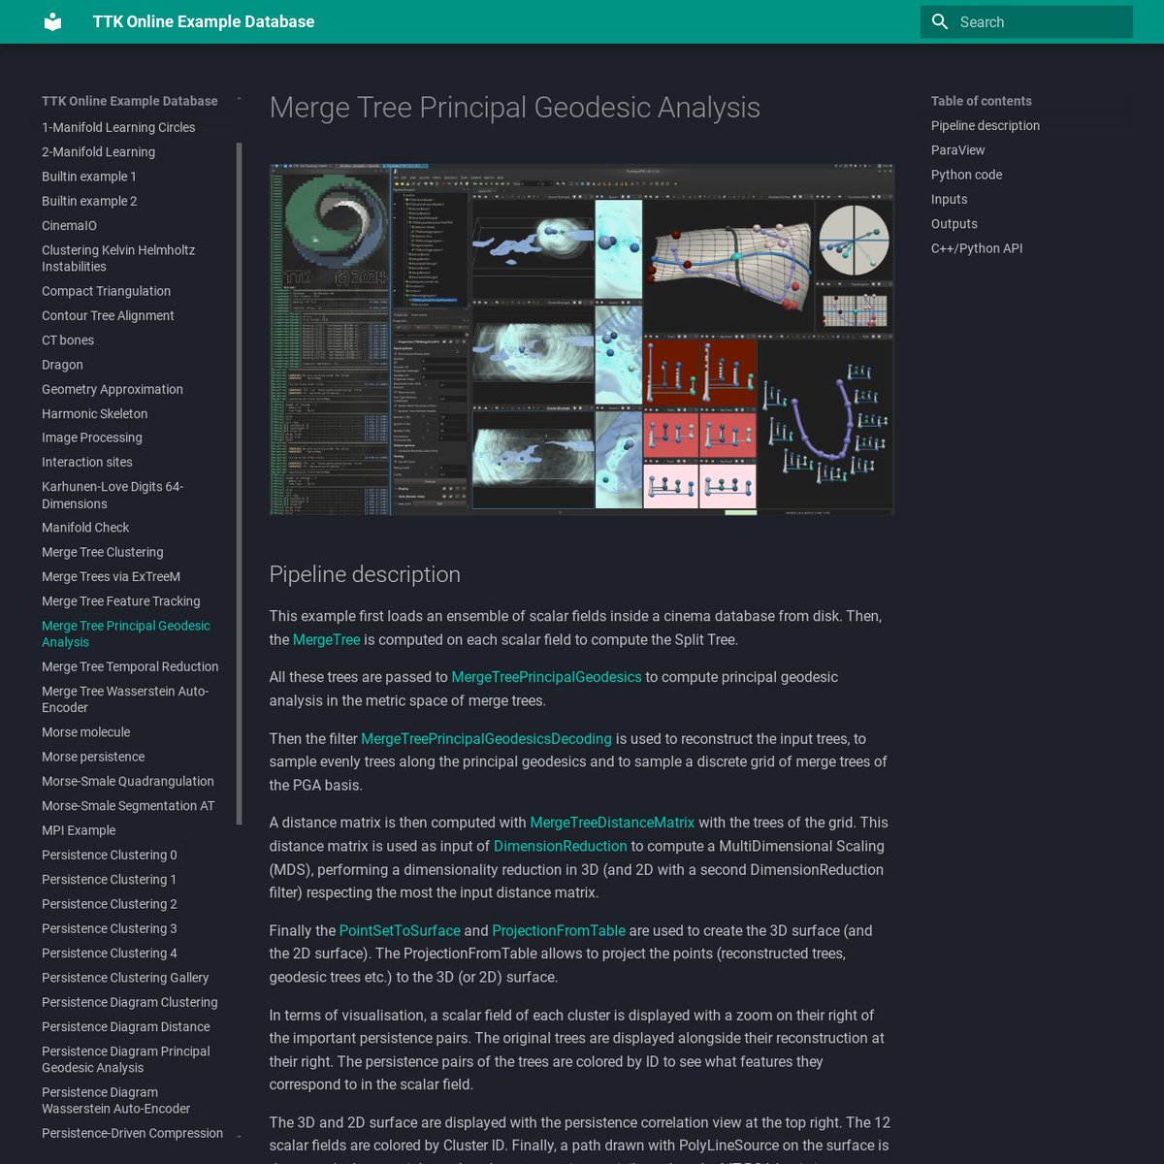Follow the MergeTreePrincipalGeodesics link
Image resolution: width=1164 pixels, height=1164 pixels.
click(x=546, y=677)
